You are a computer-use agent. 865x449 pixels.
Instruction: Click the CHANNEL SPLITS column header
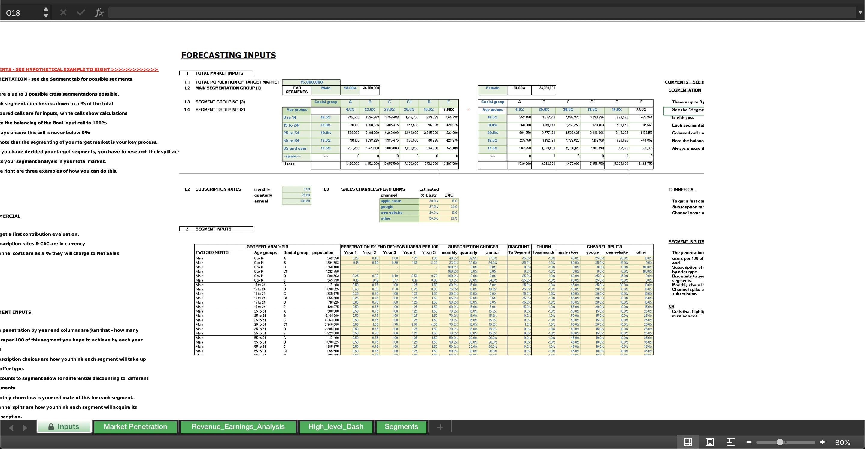[604, 247]
